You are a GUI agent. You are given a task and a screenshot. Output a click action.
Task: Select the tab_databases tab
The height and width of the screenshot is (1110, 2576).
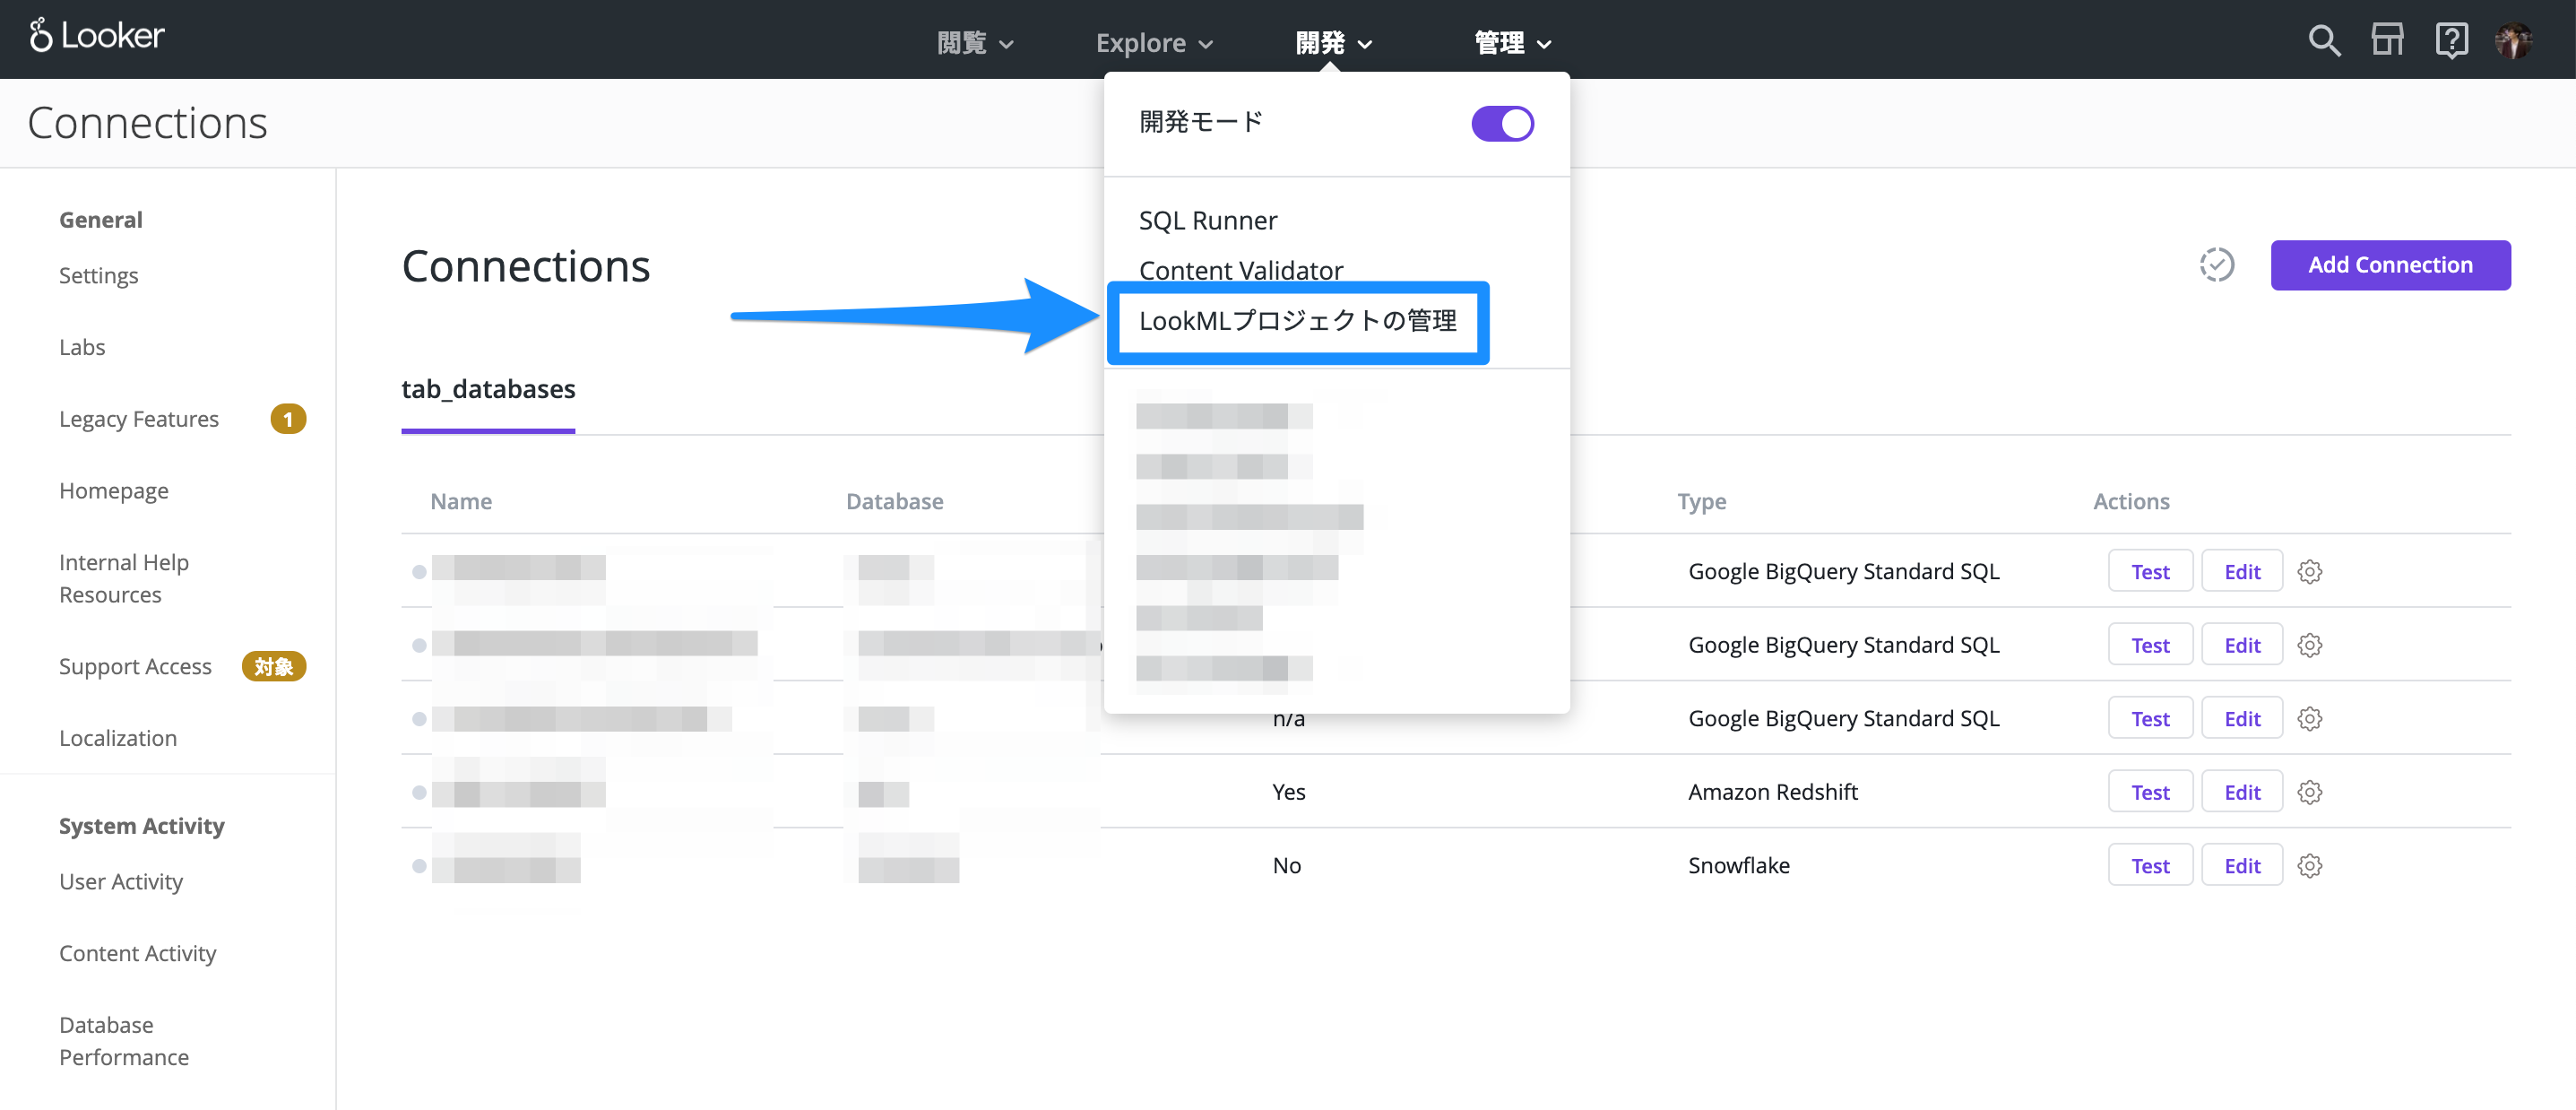click(488, 389)
